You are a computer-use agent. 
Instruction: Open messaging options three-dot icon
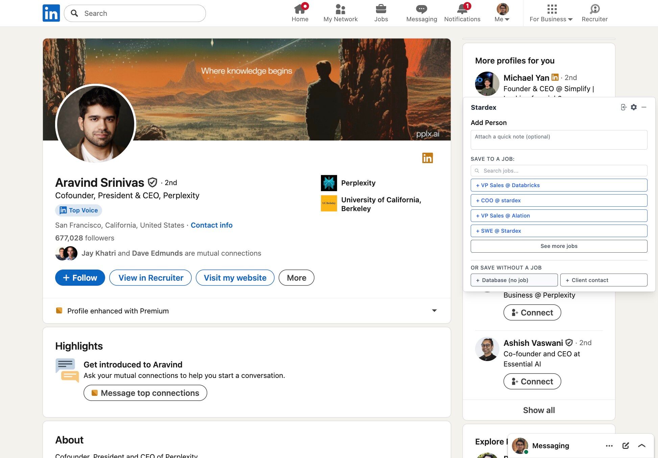pyautogui.click(x=609, y=446)
